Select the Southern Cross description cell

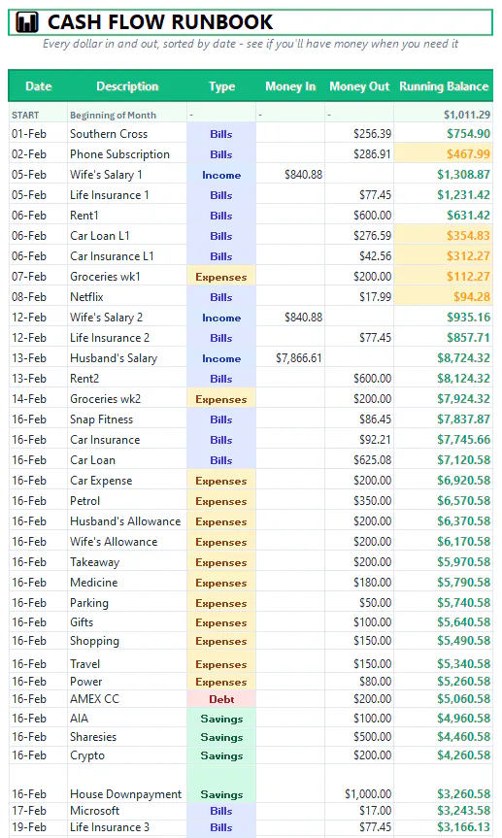127,134
